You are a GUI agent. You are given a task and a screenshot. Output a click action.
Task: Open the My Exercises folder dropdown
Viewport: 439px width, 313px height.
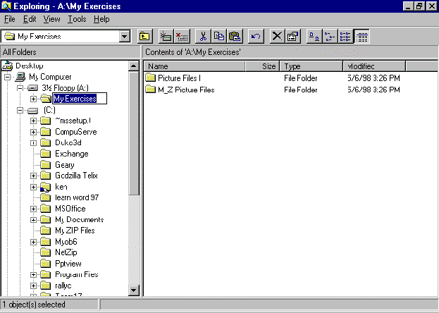tap(125, 36)
